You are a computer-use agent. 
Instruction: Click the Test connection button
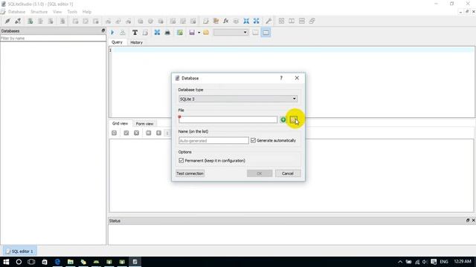190,174
